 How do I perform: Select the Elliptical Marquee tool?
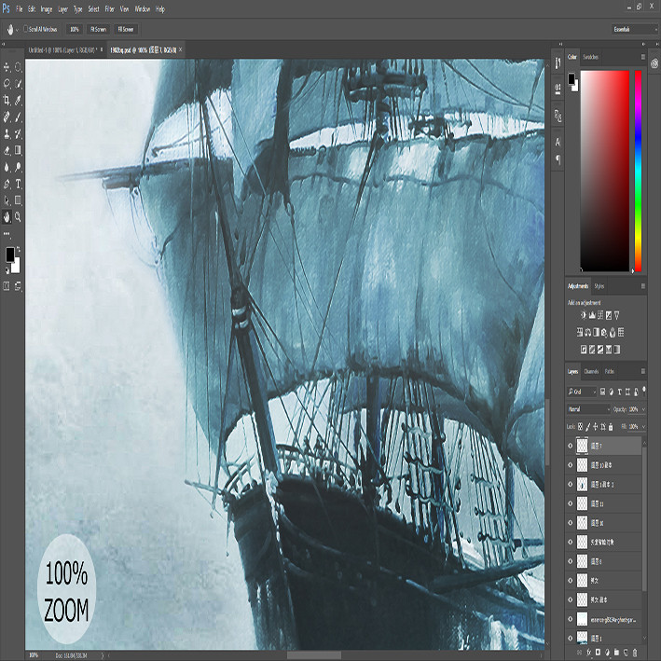tap(18, 67)
